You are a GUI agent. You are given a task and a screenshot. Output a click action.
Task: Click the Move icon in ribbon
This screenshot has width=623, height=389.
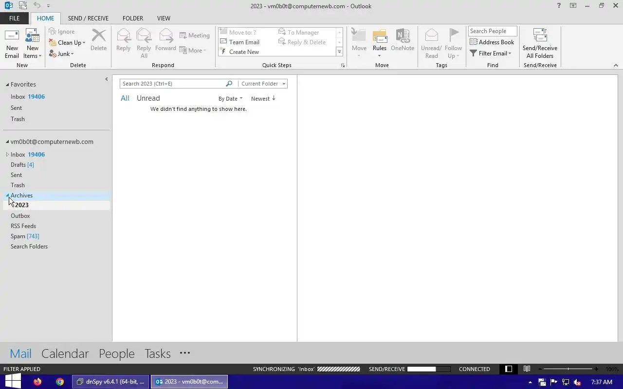click(359, 44)
